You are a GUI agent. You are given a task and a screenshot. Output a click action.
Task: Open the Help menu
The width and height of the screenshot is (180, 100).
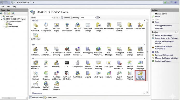pyautogui.click(x=15, y=6)
